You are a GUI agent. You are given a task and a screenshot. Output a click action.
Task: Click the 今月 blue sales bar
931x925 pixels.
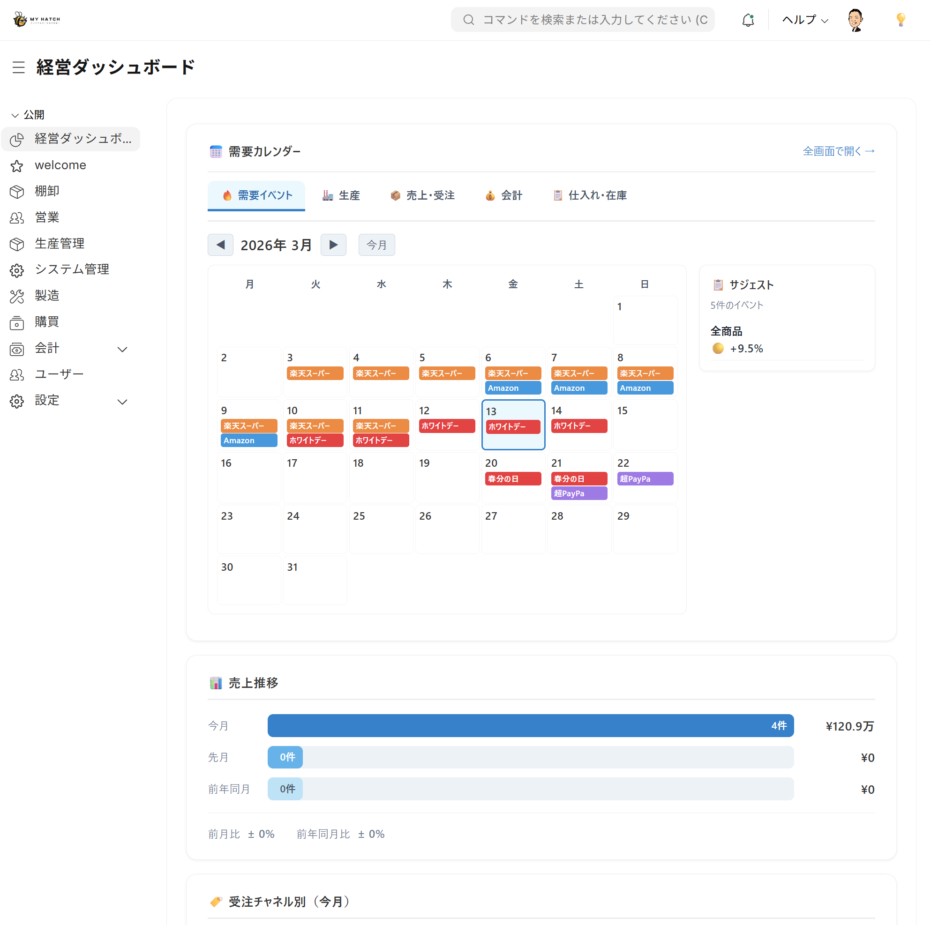(530, 725)
